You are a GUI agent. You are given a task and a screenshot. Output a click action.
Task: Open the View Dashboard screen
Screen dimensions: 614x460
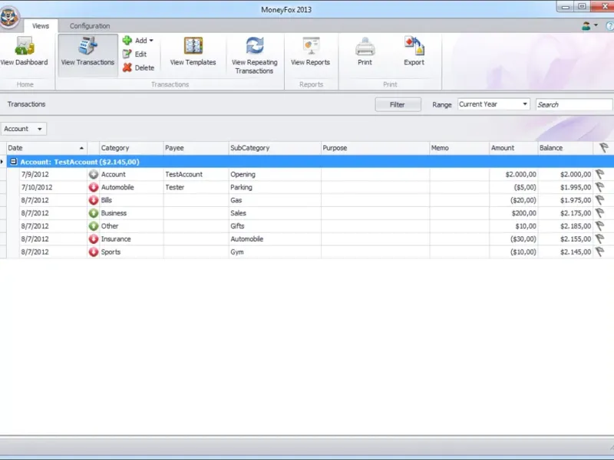[x=25, y=52]
